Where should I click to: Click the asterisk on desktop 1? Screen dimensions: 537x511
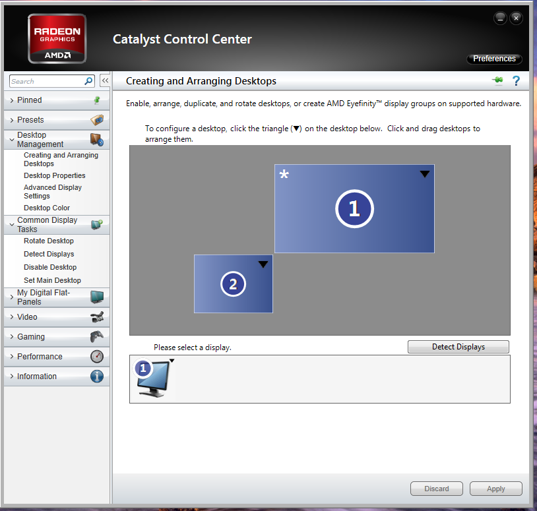tap(284, 174)
